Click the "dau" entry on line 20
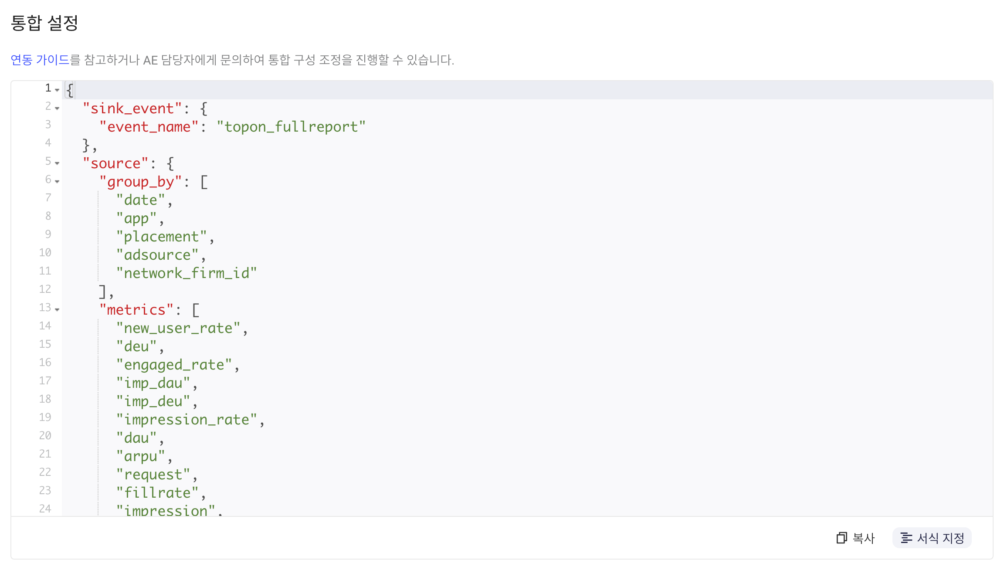The width and height of the screenshot is (1004, 570). click(x=136, y=438)
